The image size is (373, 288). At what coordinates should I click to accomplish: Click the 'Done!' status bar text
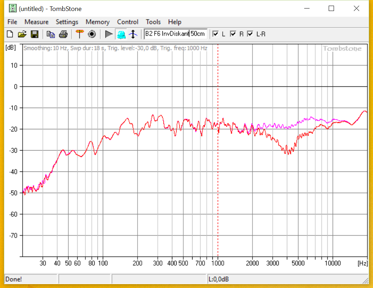click(x=13, y=279)
